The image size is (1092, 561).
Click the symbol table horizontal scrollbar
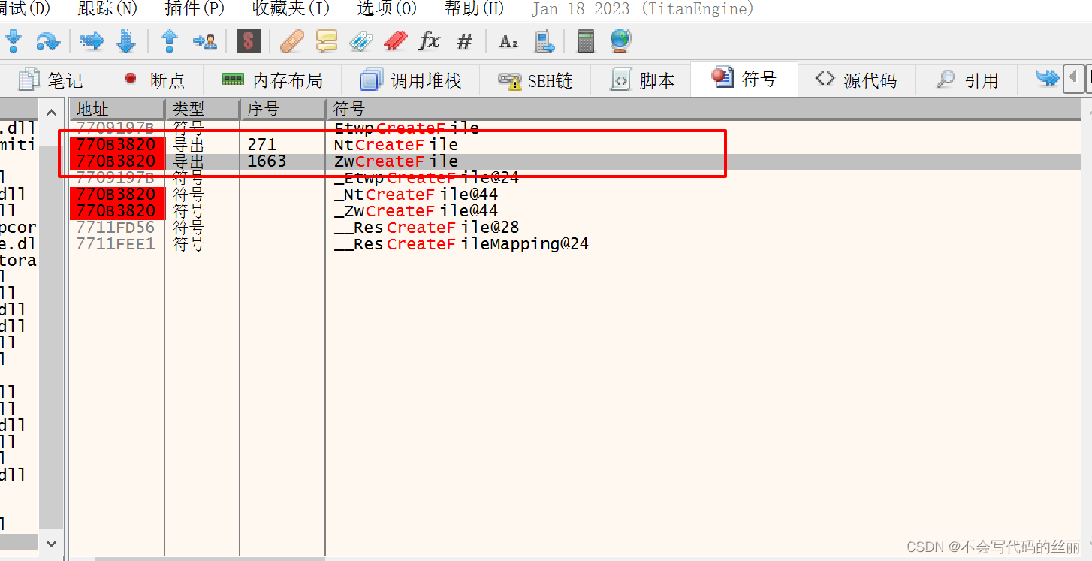pos(210,558)
